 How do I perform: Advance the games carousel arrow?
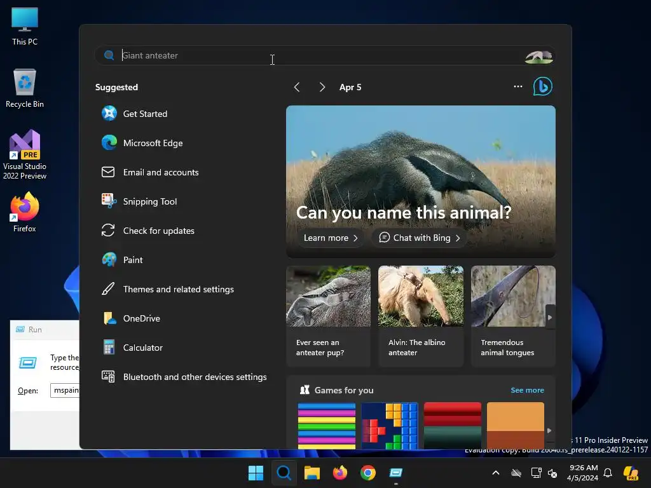[549, 431]
